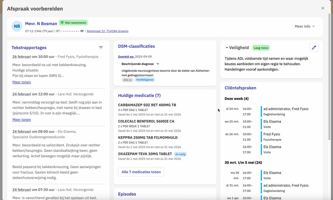Click the Alle 7 medicaties tonen button
Image resolution: width=333 pixels, height=200 pixels.
pyautogui.click(x=141, y=172)
